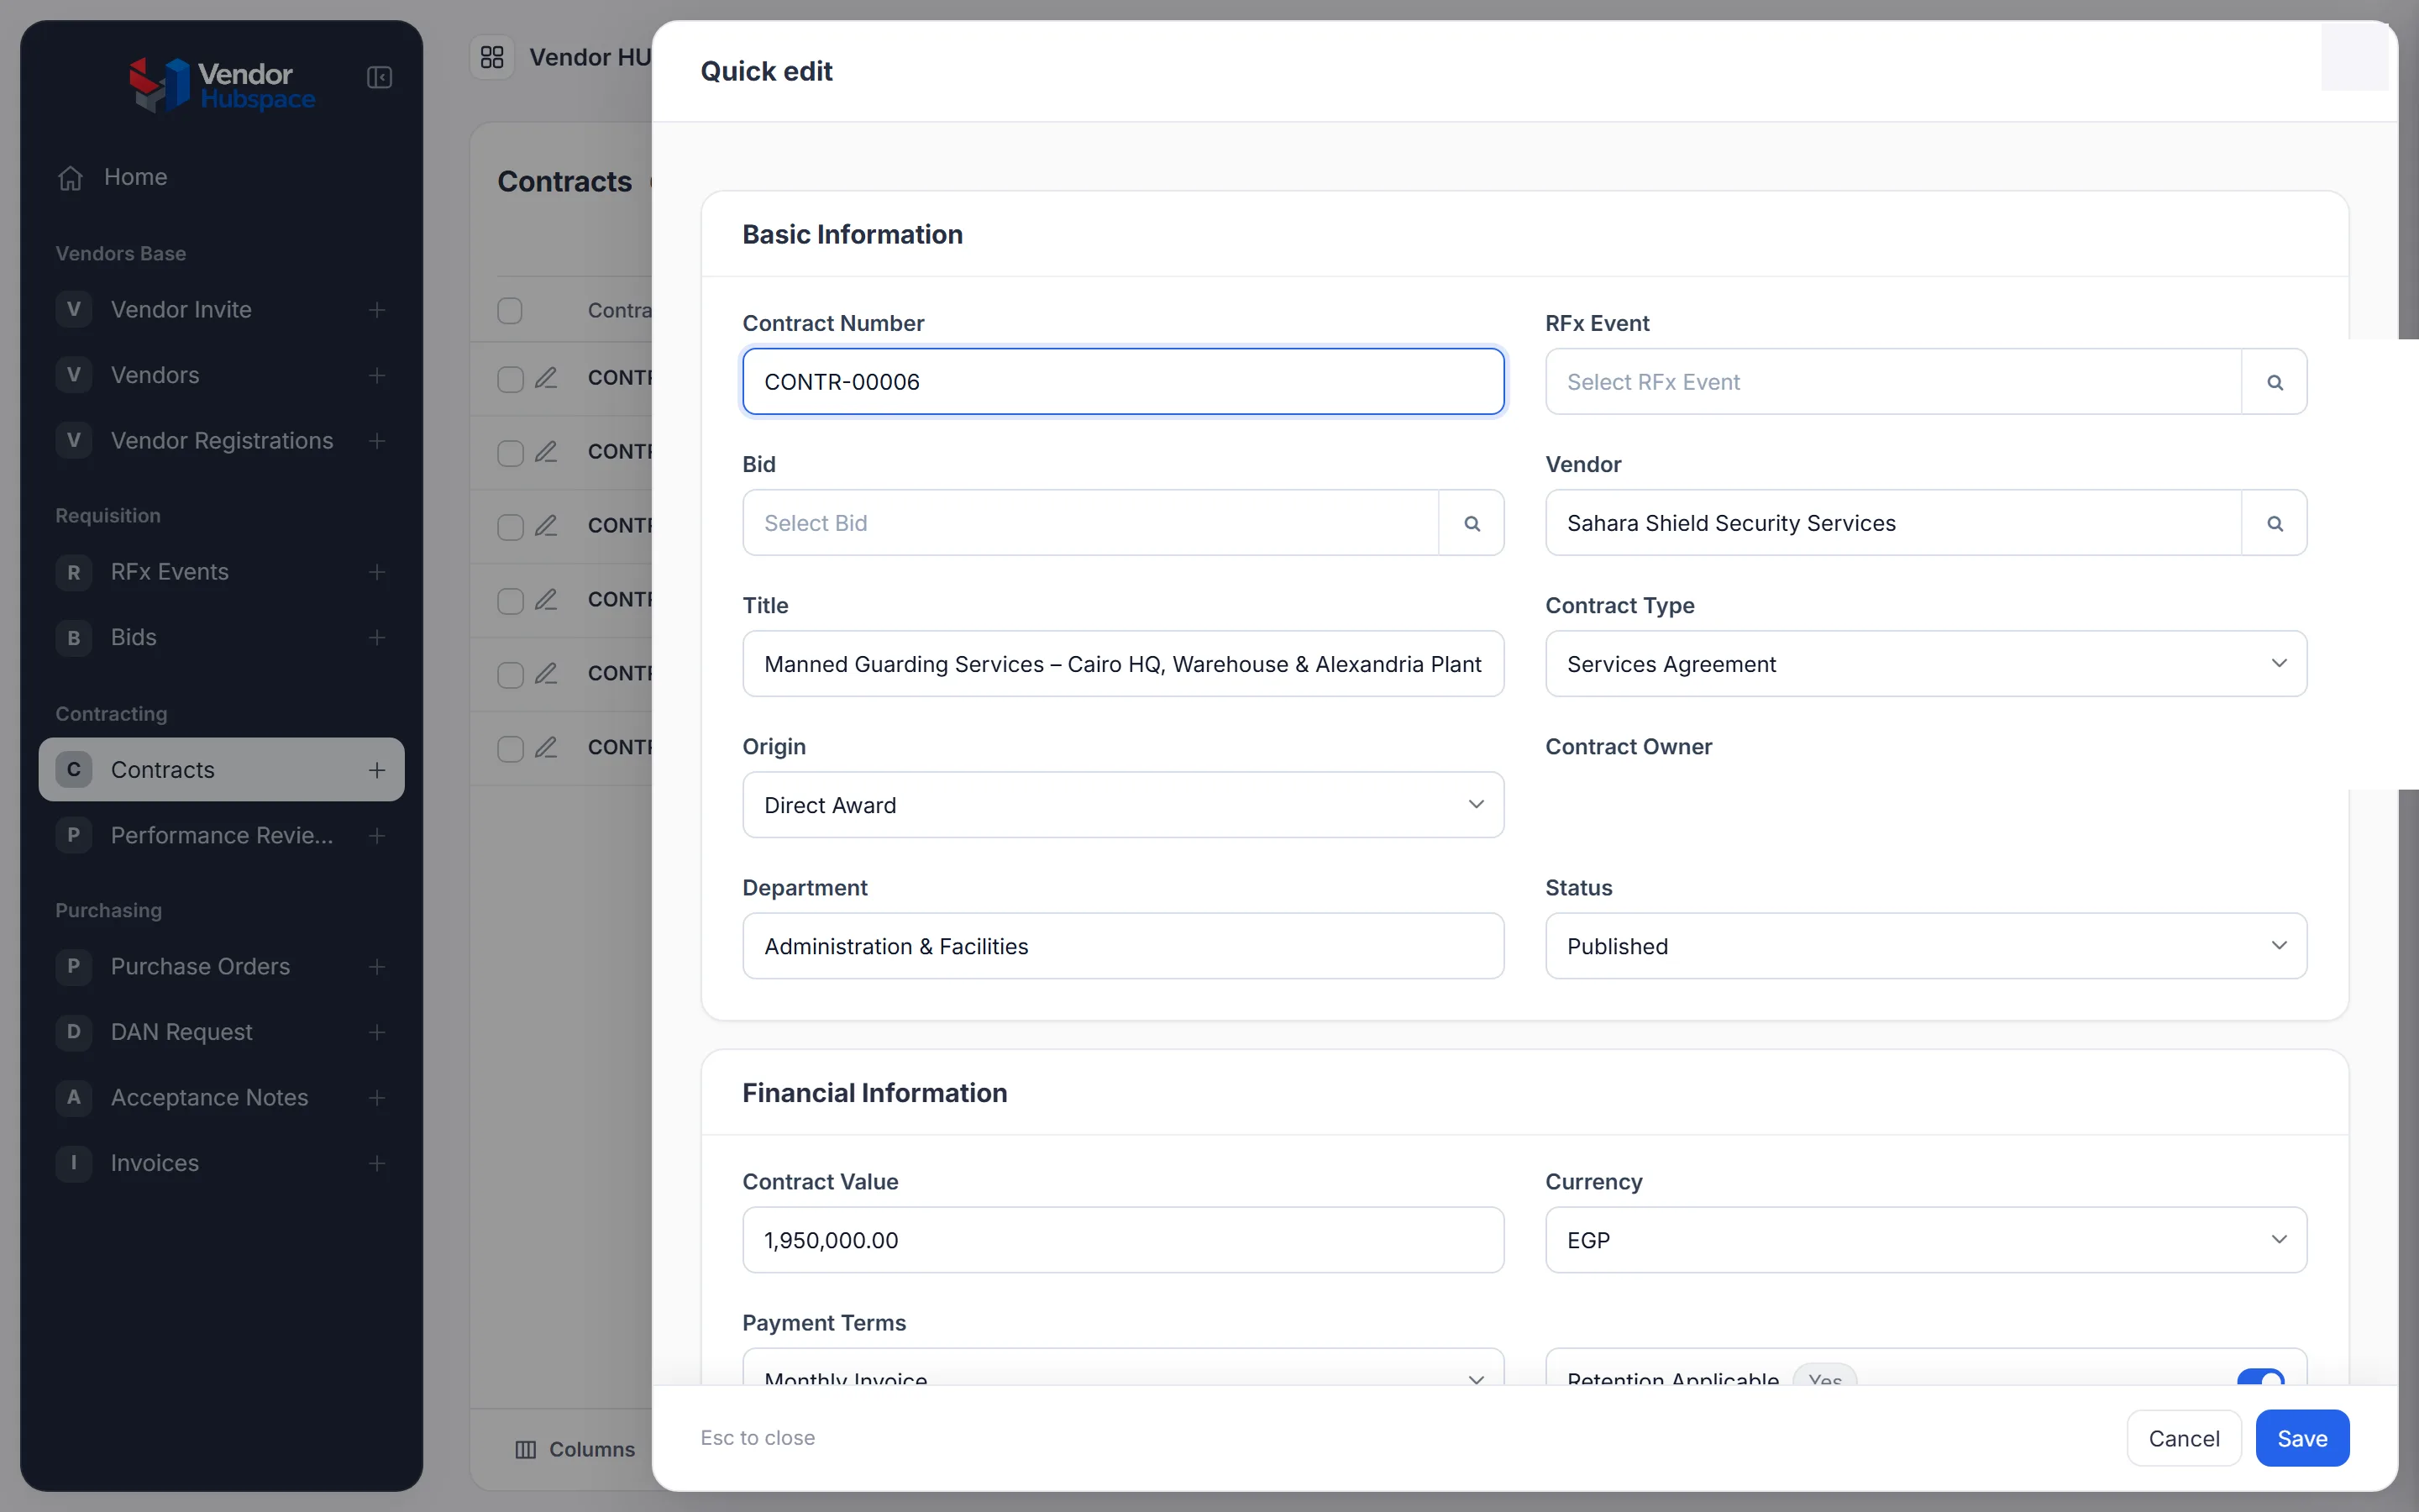The image size is (2419, 1512).
Task: Click plus icon beside Invoices
Action: [377, 1163]
